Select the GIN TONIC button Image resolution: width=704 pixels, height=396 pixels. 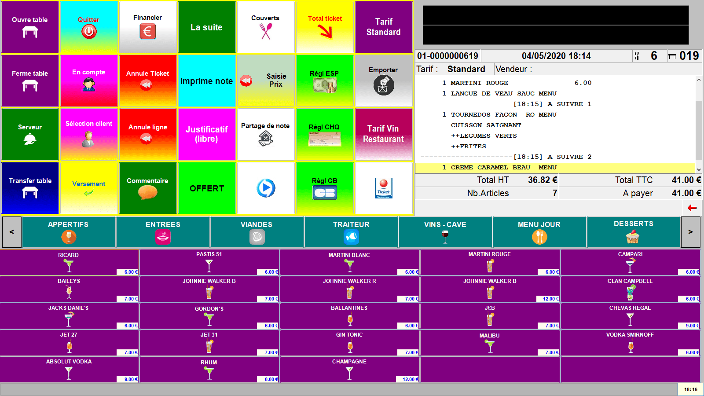click(x=350, y=343)
